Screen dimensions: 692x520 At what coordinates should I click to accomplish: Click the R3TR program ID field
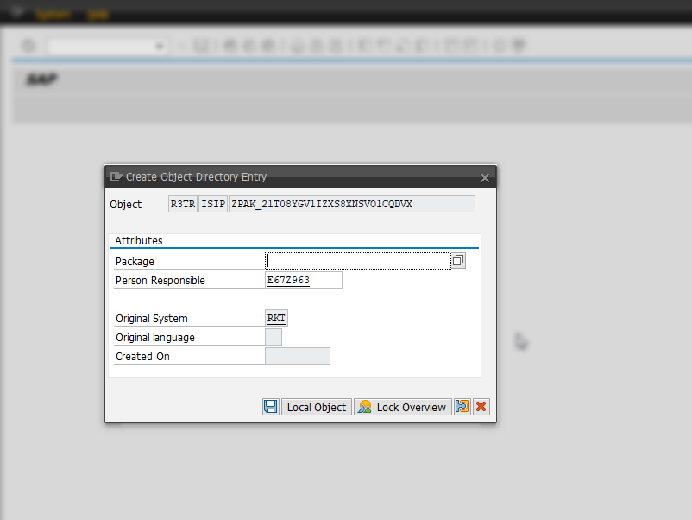tap(183, 204)
